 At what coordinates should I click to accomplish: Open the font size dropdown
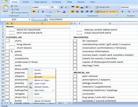[57, 7]
